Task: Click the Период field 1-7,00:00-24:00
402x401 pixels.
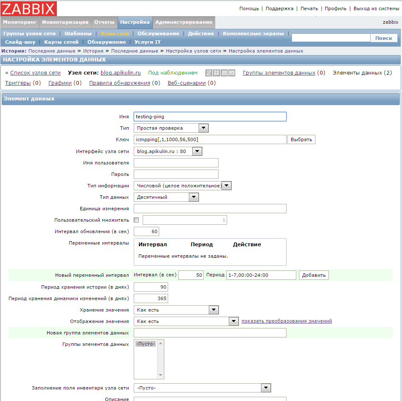Action: point(261,275)
